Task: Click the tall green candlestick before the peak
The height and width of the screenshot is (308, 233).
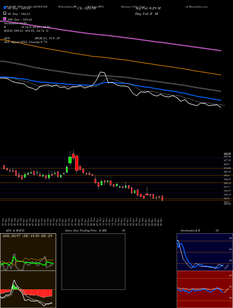Action: 70,160
